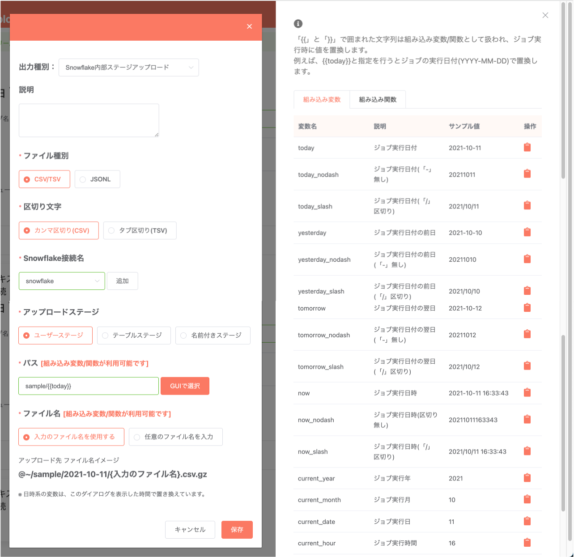574x557 pixels.
Task: Click sample value 20211011163343
Action: pos(473,420)
